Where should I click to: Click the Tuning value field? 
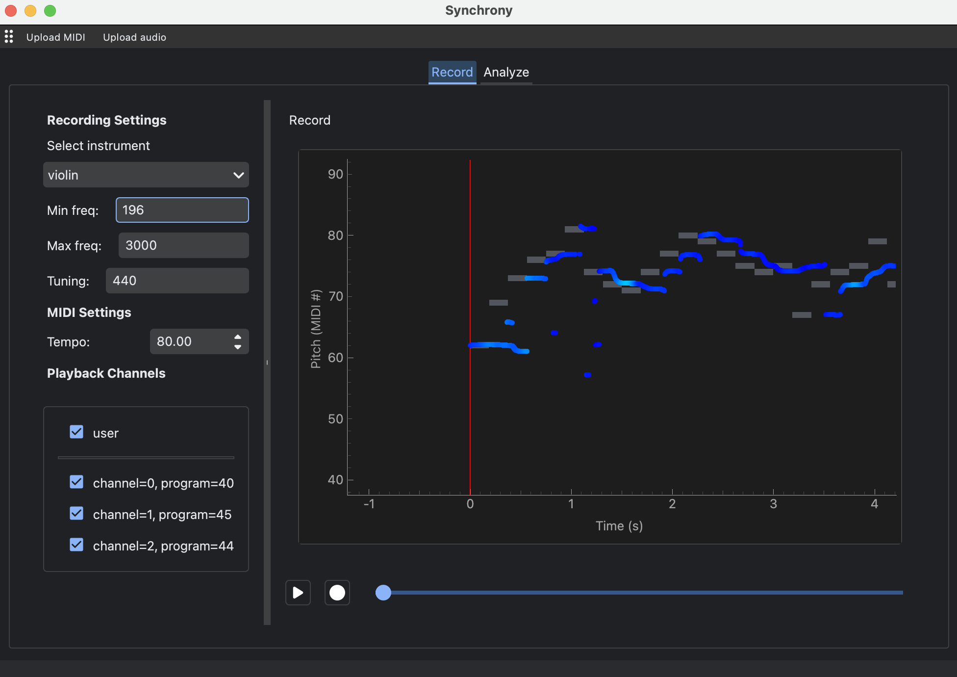point(177,281)
